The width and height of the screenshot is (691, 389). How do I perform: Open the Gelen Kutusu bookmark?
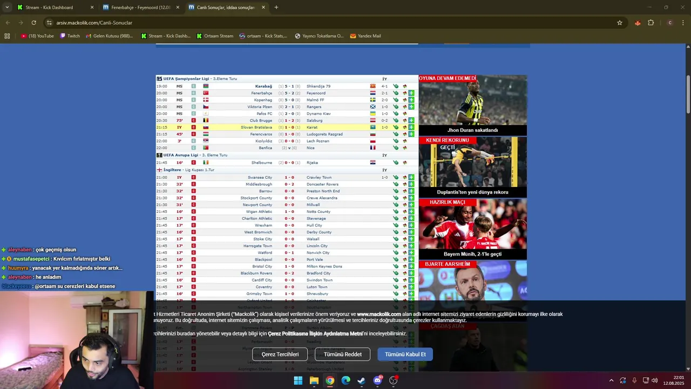click(x=110, y=36)
